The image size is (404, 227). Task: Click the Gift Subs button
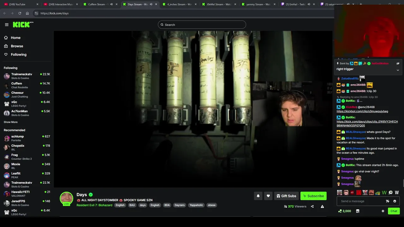point(286,196)
